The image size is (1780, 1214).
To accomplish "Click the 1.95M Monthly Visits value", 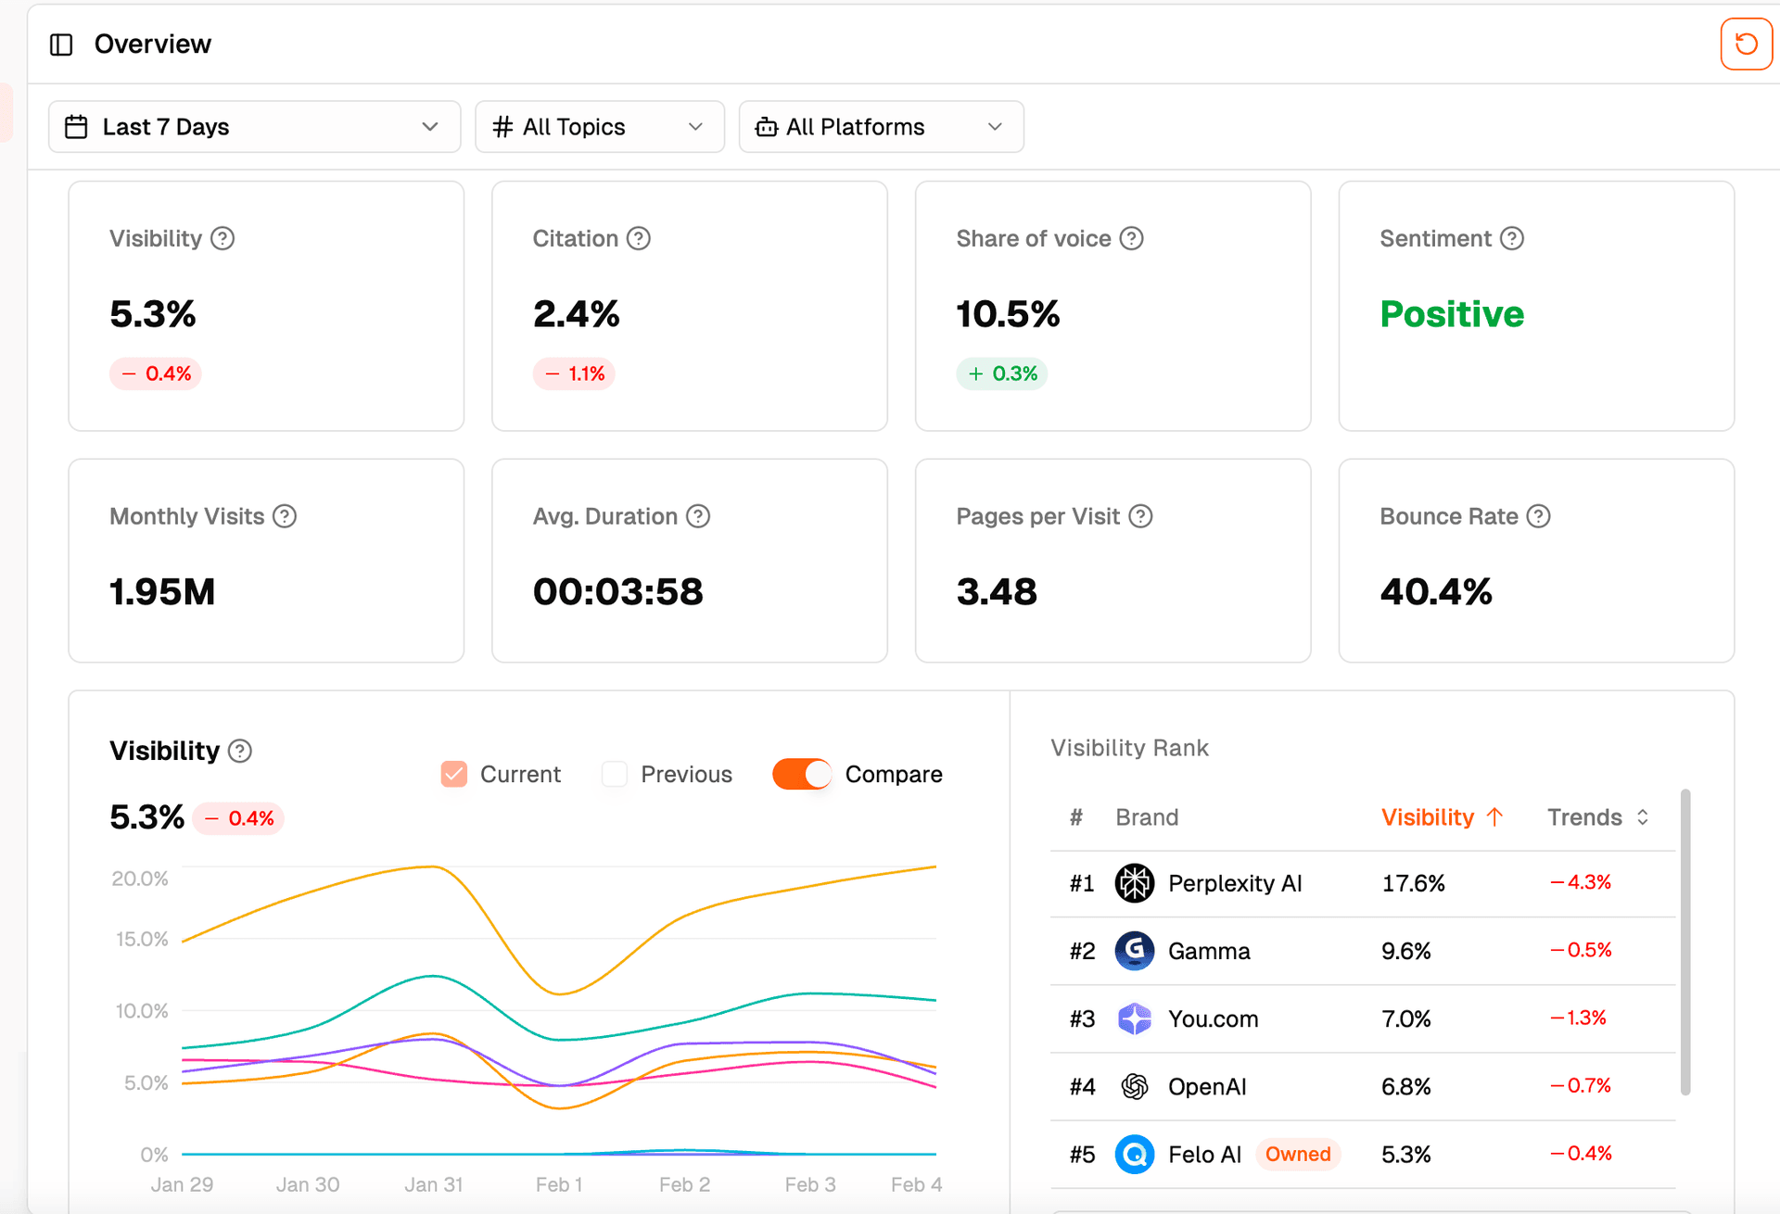I will coord(162,591).
